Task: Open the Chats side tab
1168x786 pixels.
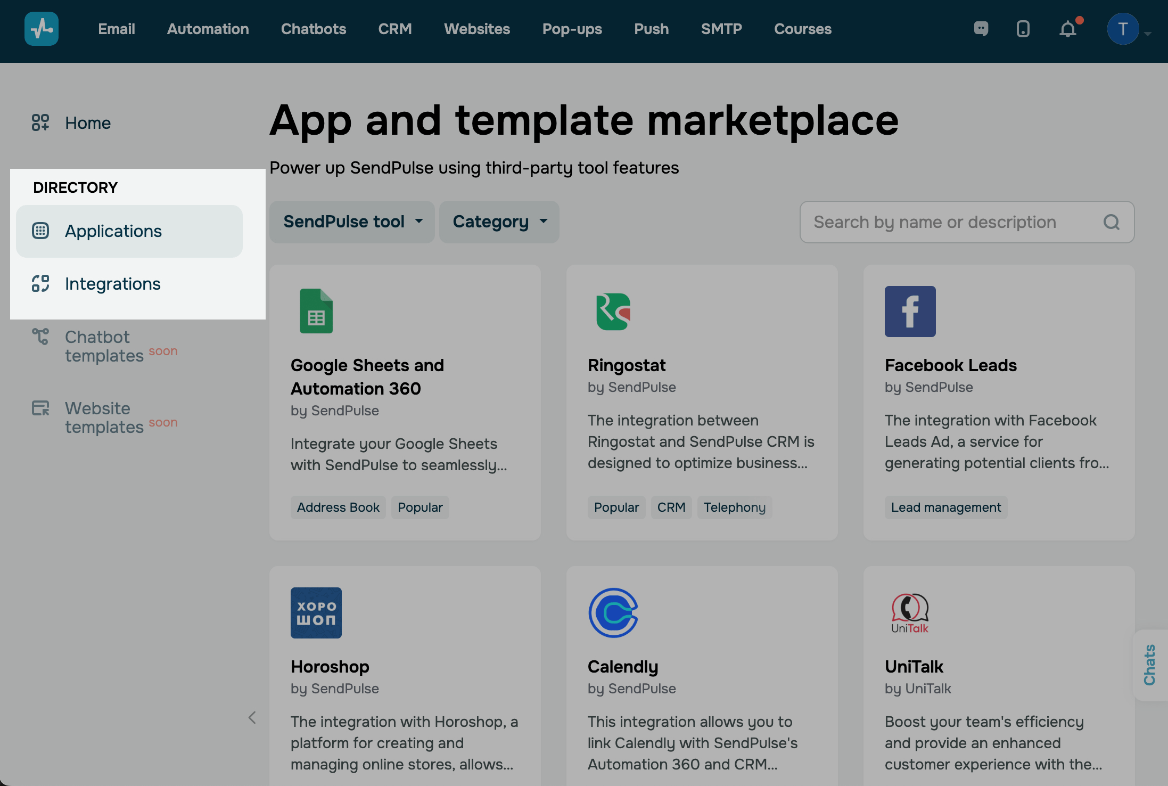Action: point(1150,665)
